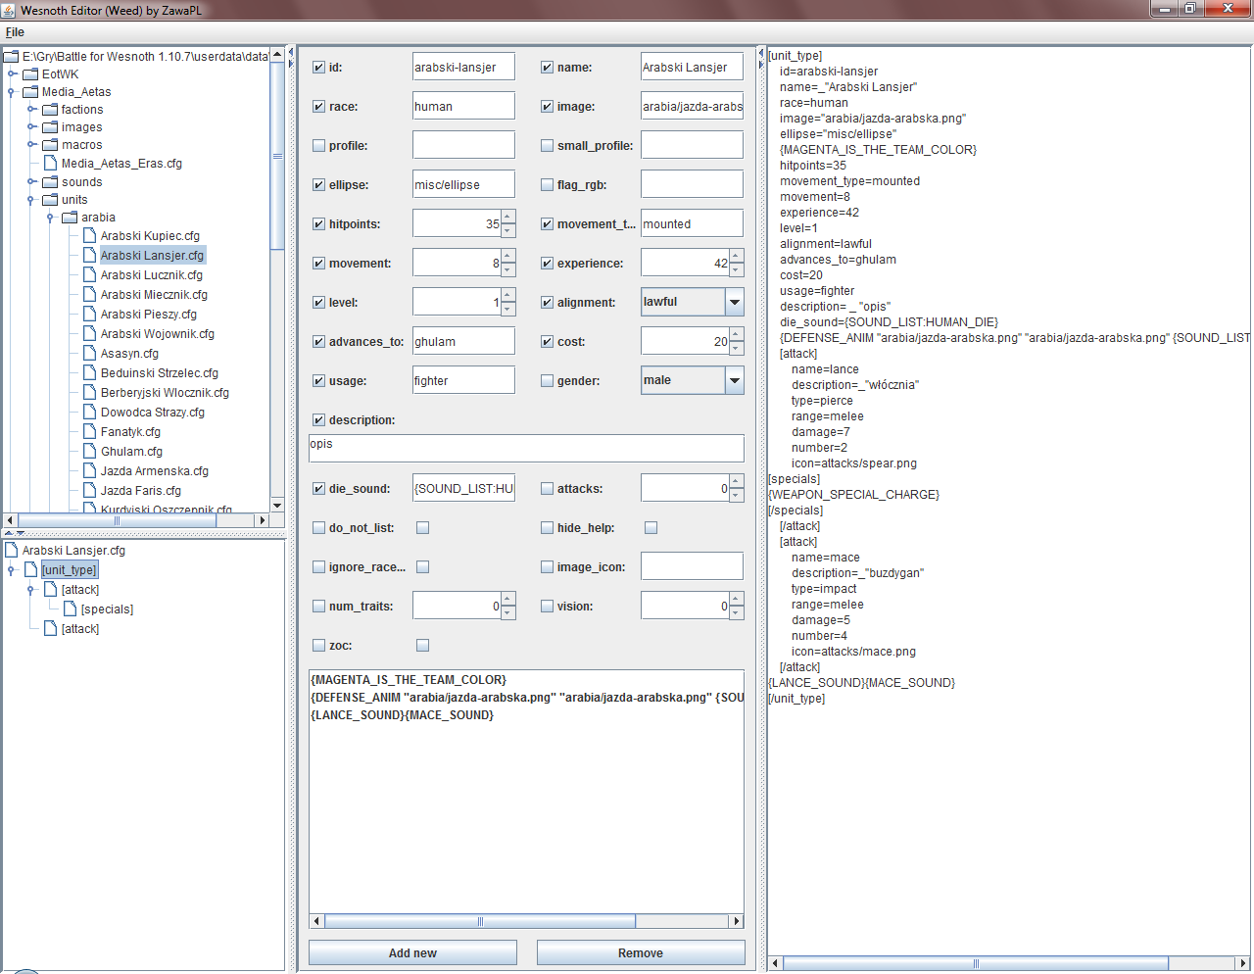Click the Remove button

click(x=641, y=952)
